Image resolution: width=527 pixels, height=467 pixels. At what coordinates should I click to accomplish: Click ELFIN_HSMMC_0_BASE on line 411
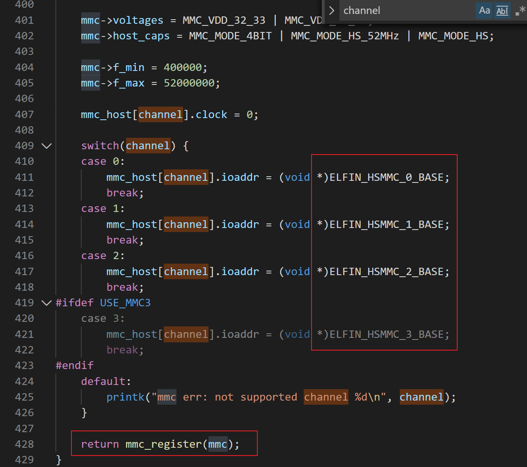[386, 178]
